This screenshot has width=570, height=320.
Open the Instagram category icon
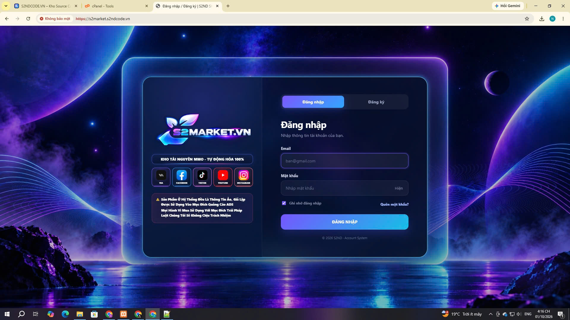(x=243, y=177)
